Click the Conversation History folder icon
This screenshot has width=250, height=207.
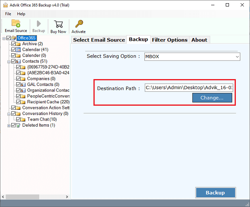(18, 114)
